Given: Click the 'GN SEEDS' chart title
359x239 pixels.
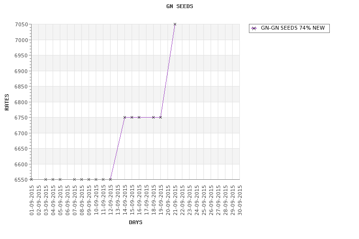Looking at the screenshot, I should (179, 7).
